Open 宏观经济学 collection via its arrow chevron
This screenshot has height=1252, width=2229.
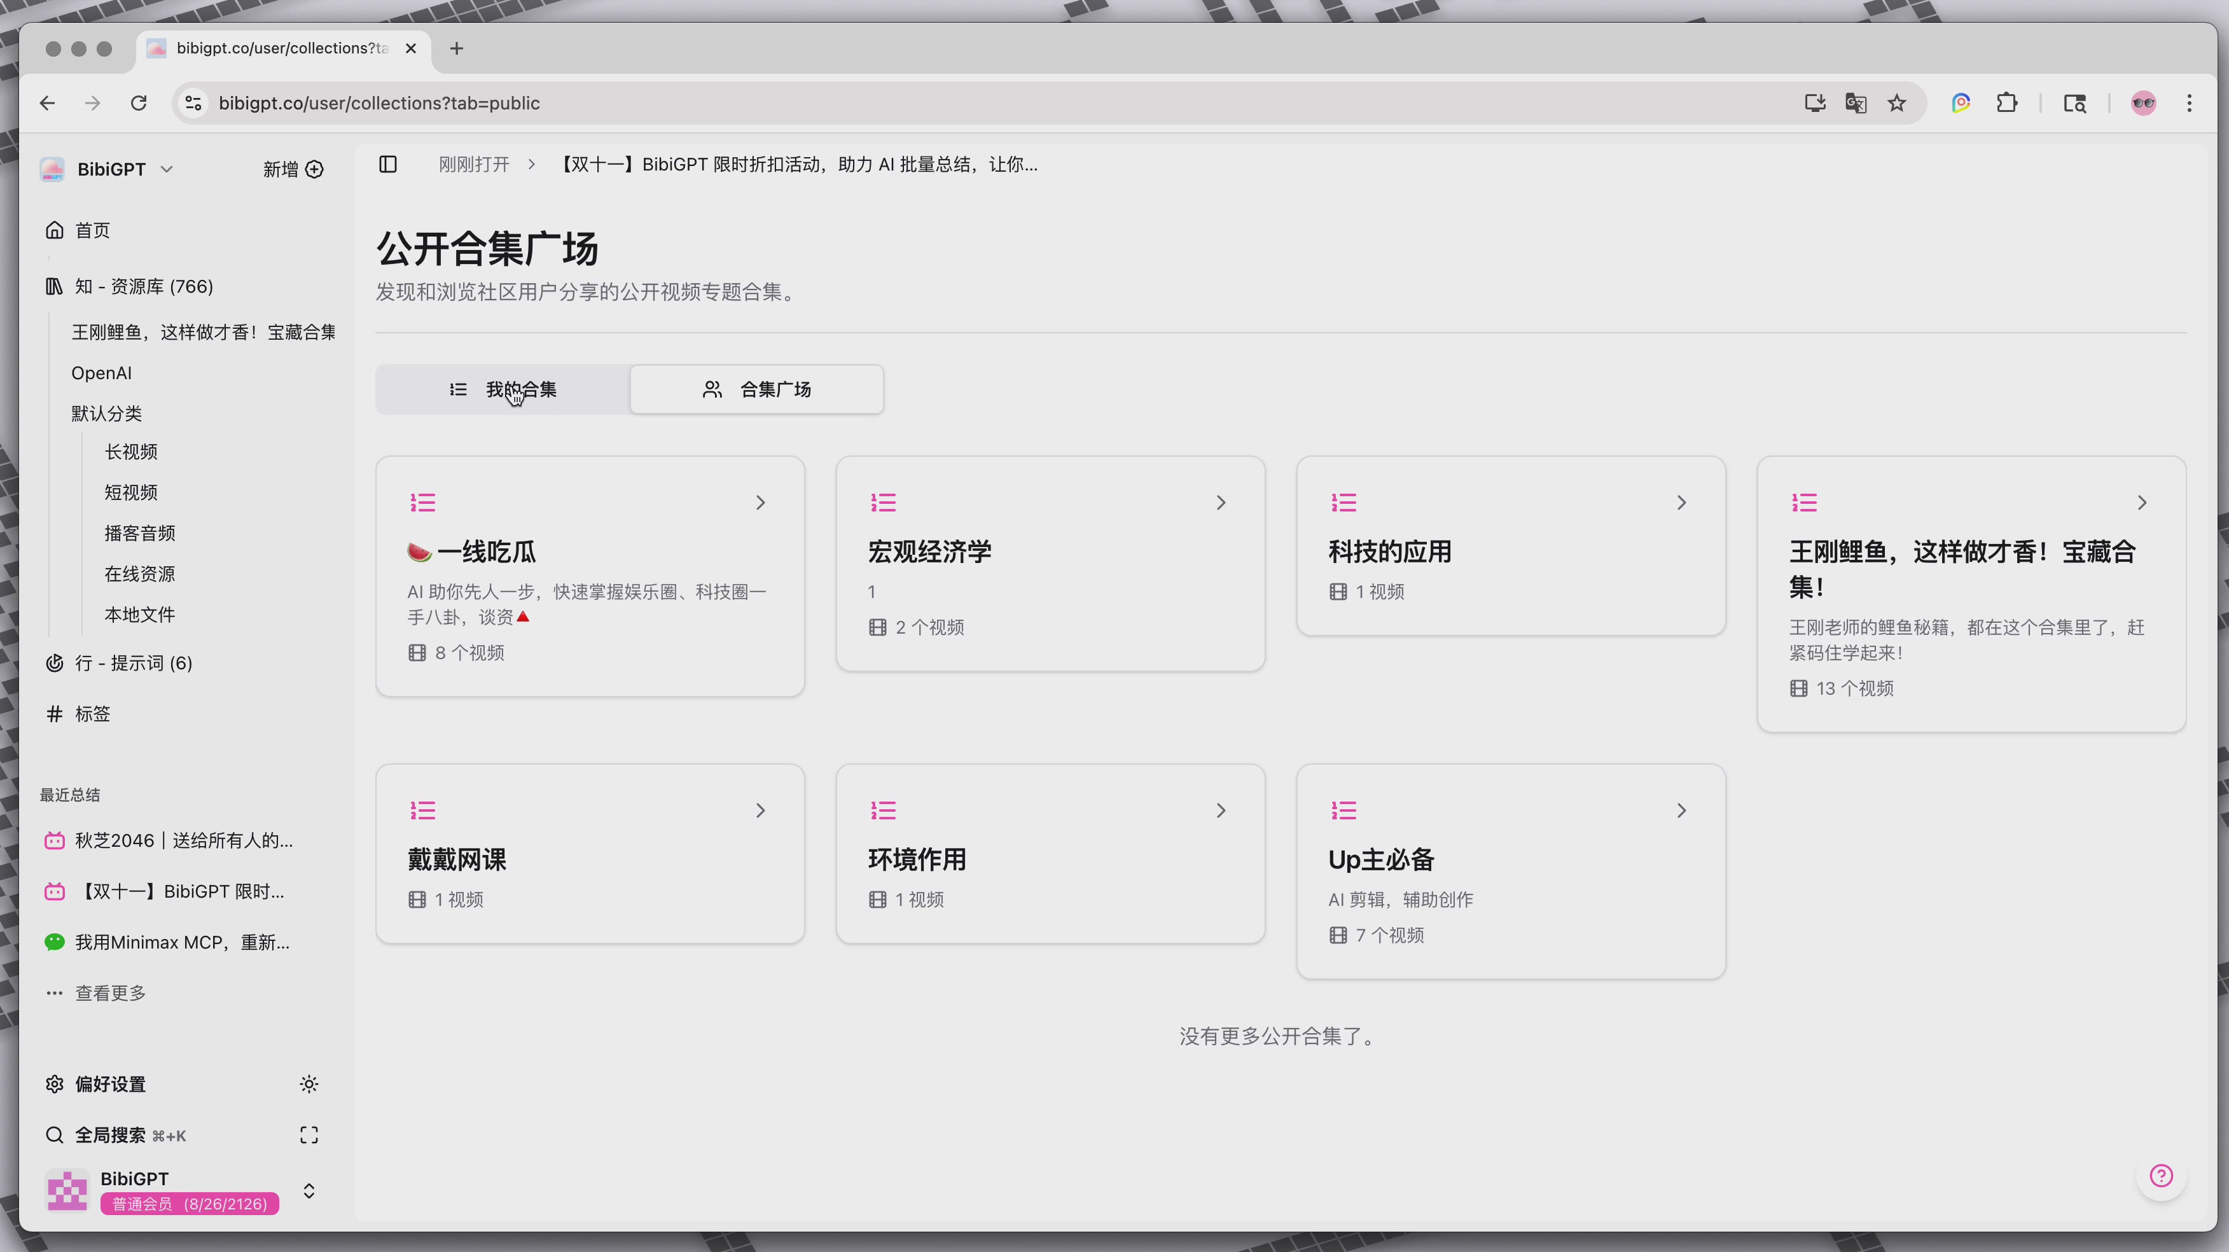1221,502
